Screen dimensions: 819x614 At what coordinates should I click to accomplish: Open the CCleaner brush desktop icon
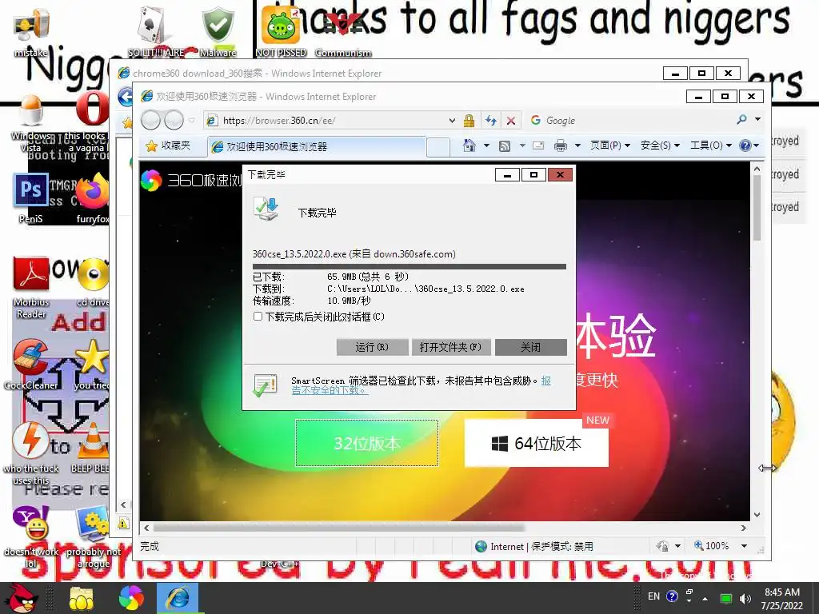click(x=31, y=364)
